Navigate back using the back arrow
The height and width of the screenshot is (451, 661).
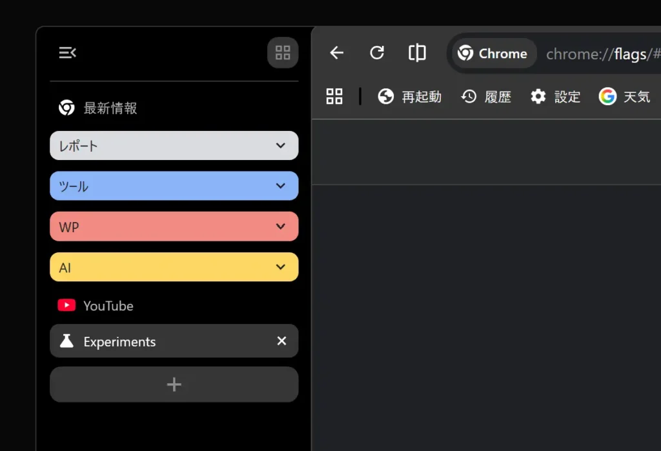pos(336,54)
